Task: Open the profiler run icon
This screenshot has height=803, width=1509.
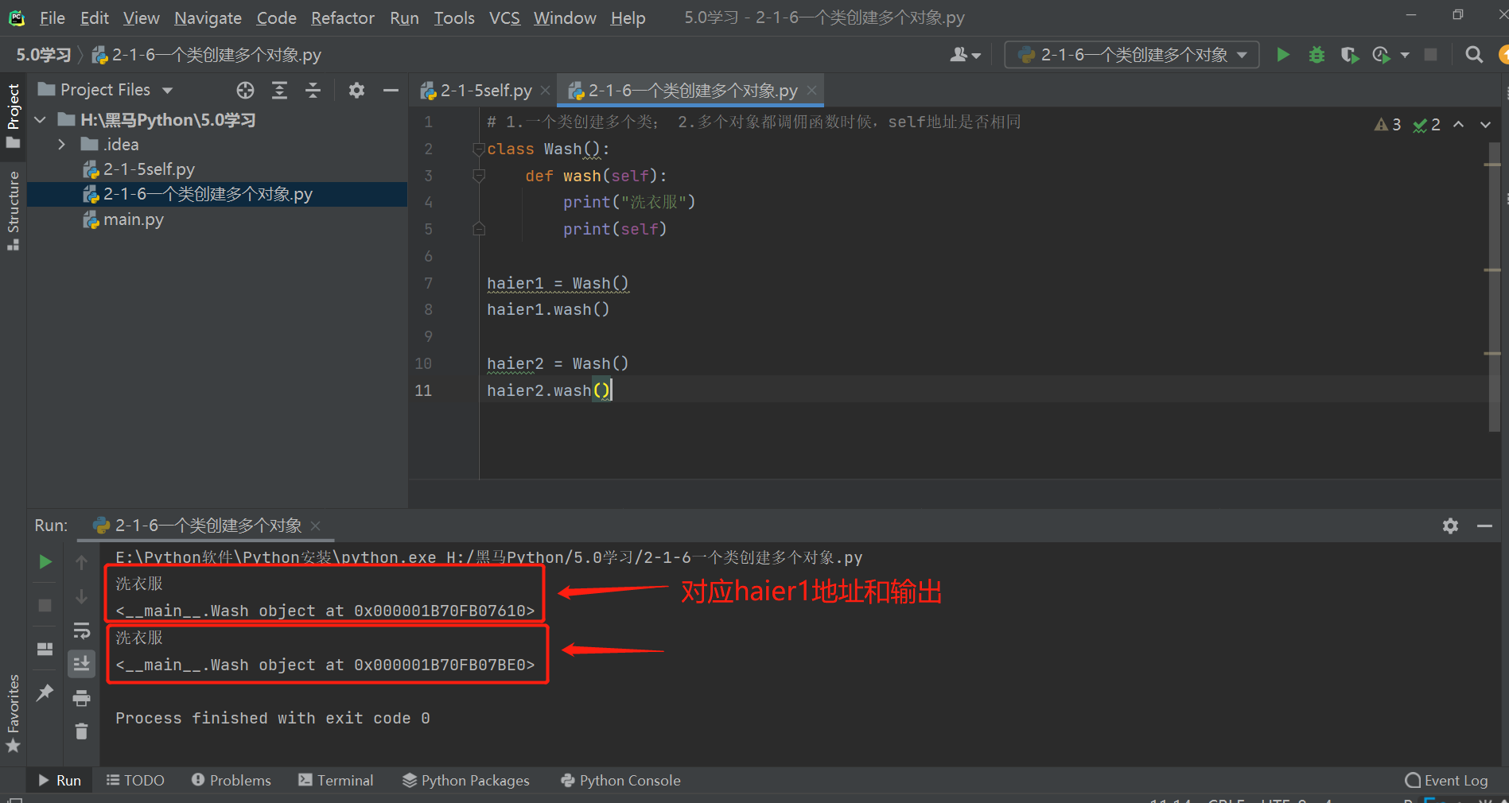Action: 1382,55
